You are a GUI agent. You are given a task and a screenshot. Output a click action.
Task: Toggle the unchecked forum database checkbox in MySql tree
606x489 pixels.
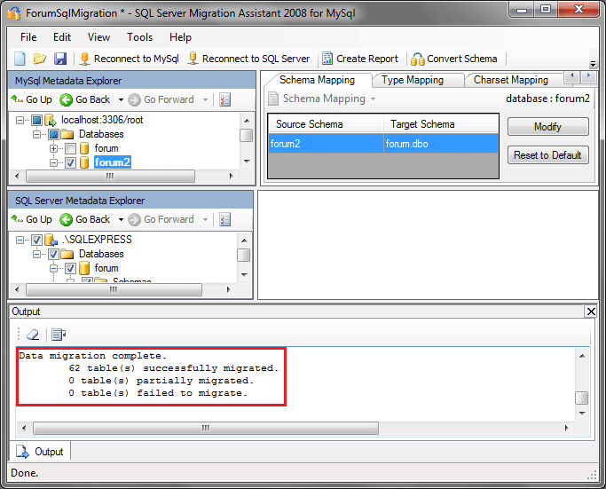pyautogui.click(x=71, y=148)
